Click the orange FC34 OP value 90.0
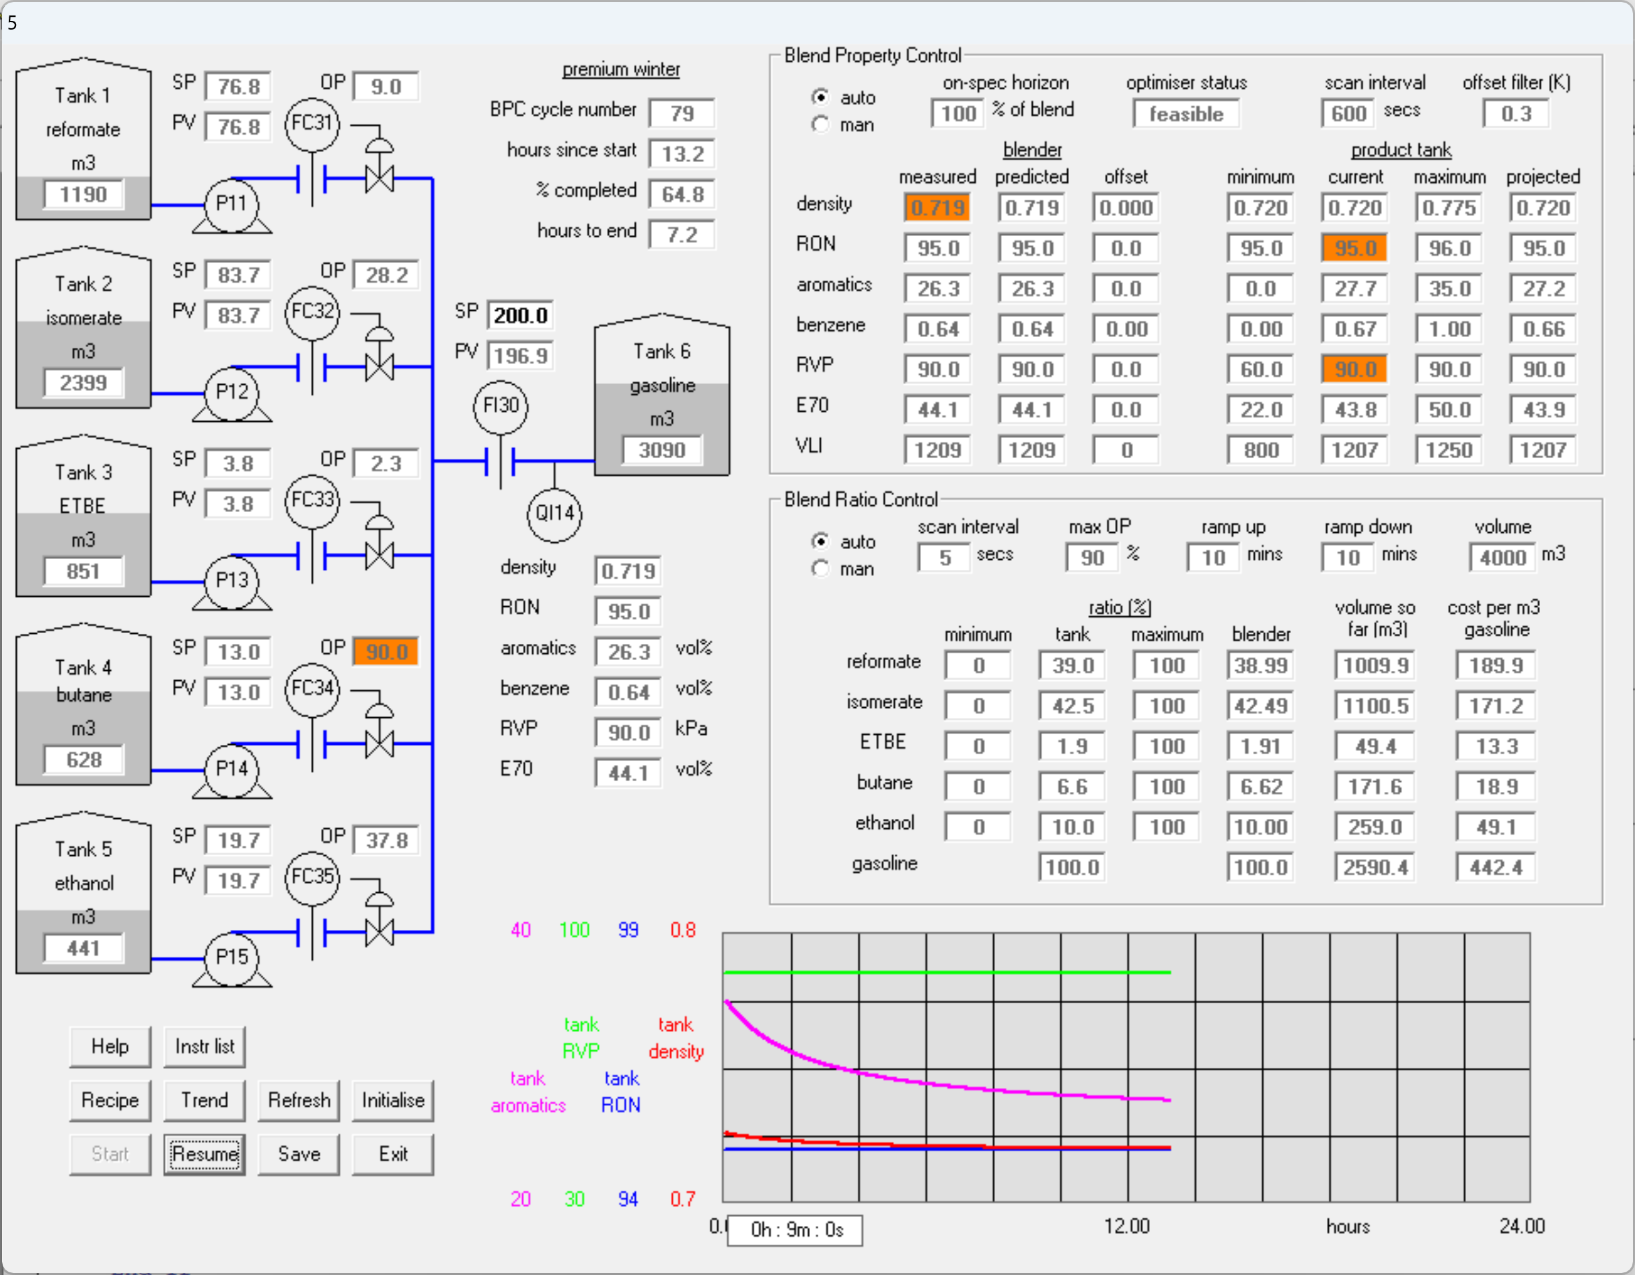Image resolution: width=1635 pixels, height=1275 pixels. coord(386,652)
